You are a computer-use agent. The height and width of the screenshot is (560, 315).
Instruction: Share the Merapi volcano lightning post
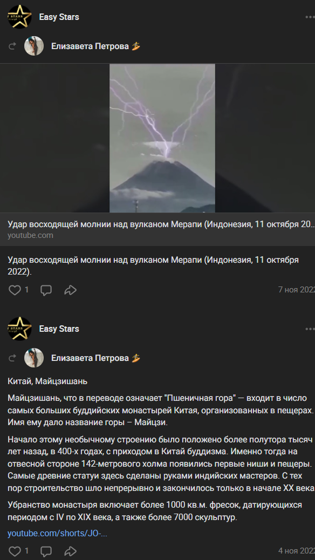tap(70, 290)
